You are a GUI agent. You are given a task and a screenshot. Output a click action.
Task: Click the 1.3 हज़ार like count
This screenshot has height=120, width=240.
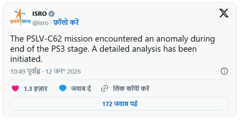pos(36,89)
